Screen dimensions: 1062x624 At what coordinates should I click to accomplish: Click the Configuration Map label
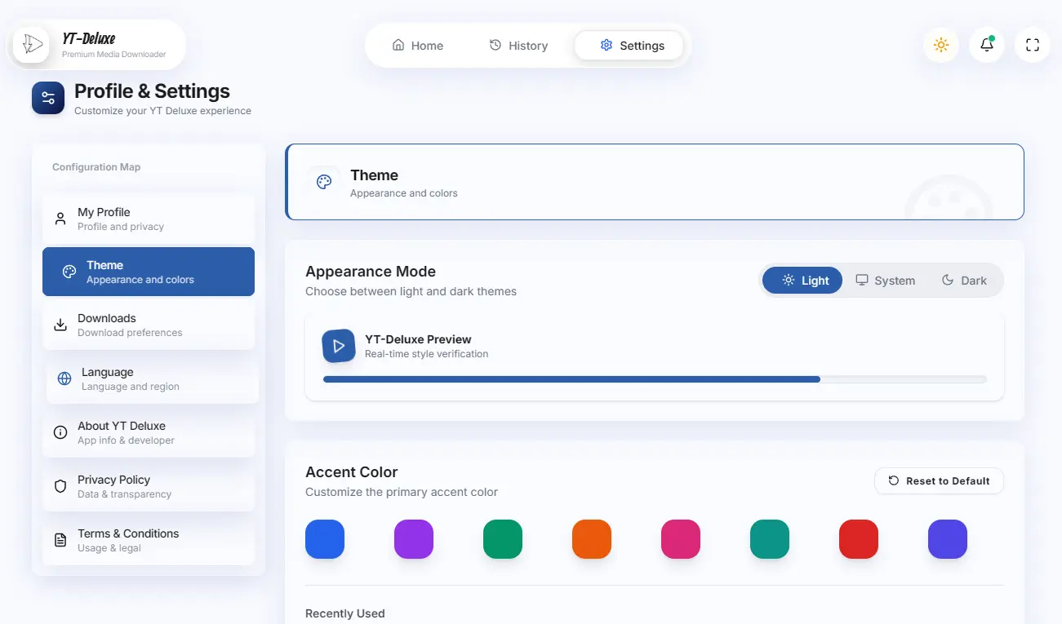point(96,167)
